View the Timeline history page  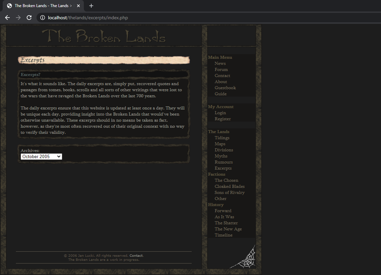click(223, 235)
